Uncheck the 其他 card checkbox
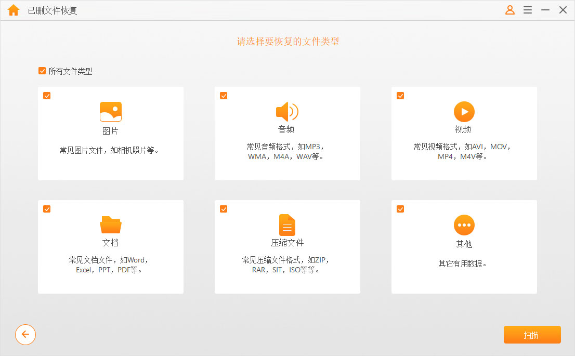Image resolution: width=575 pixels, height=356 pixels. (x=400, y=209)
